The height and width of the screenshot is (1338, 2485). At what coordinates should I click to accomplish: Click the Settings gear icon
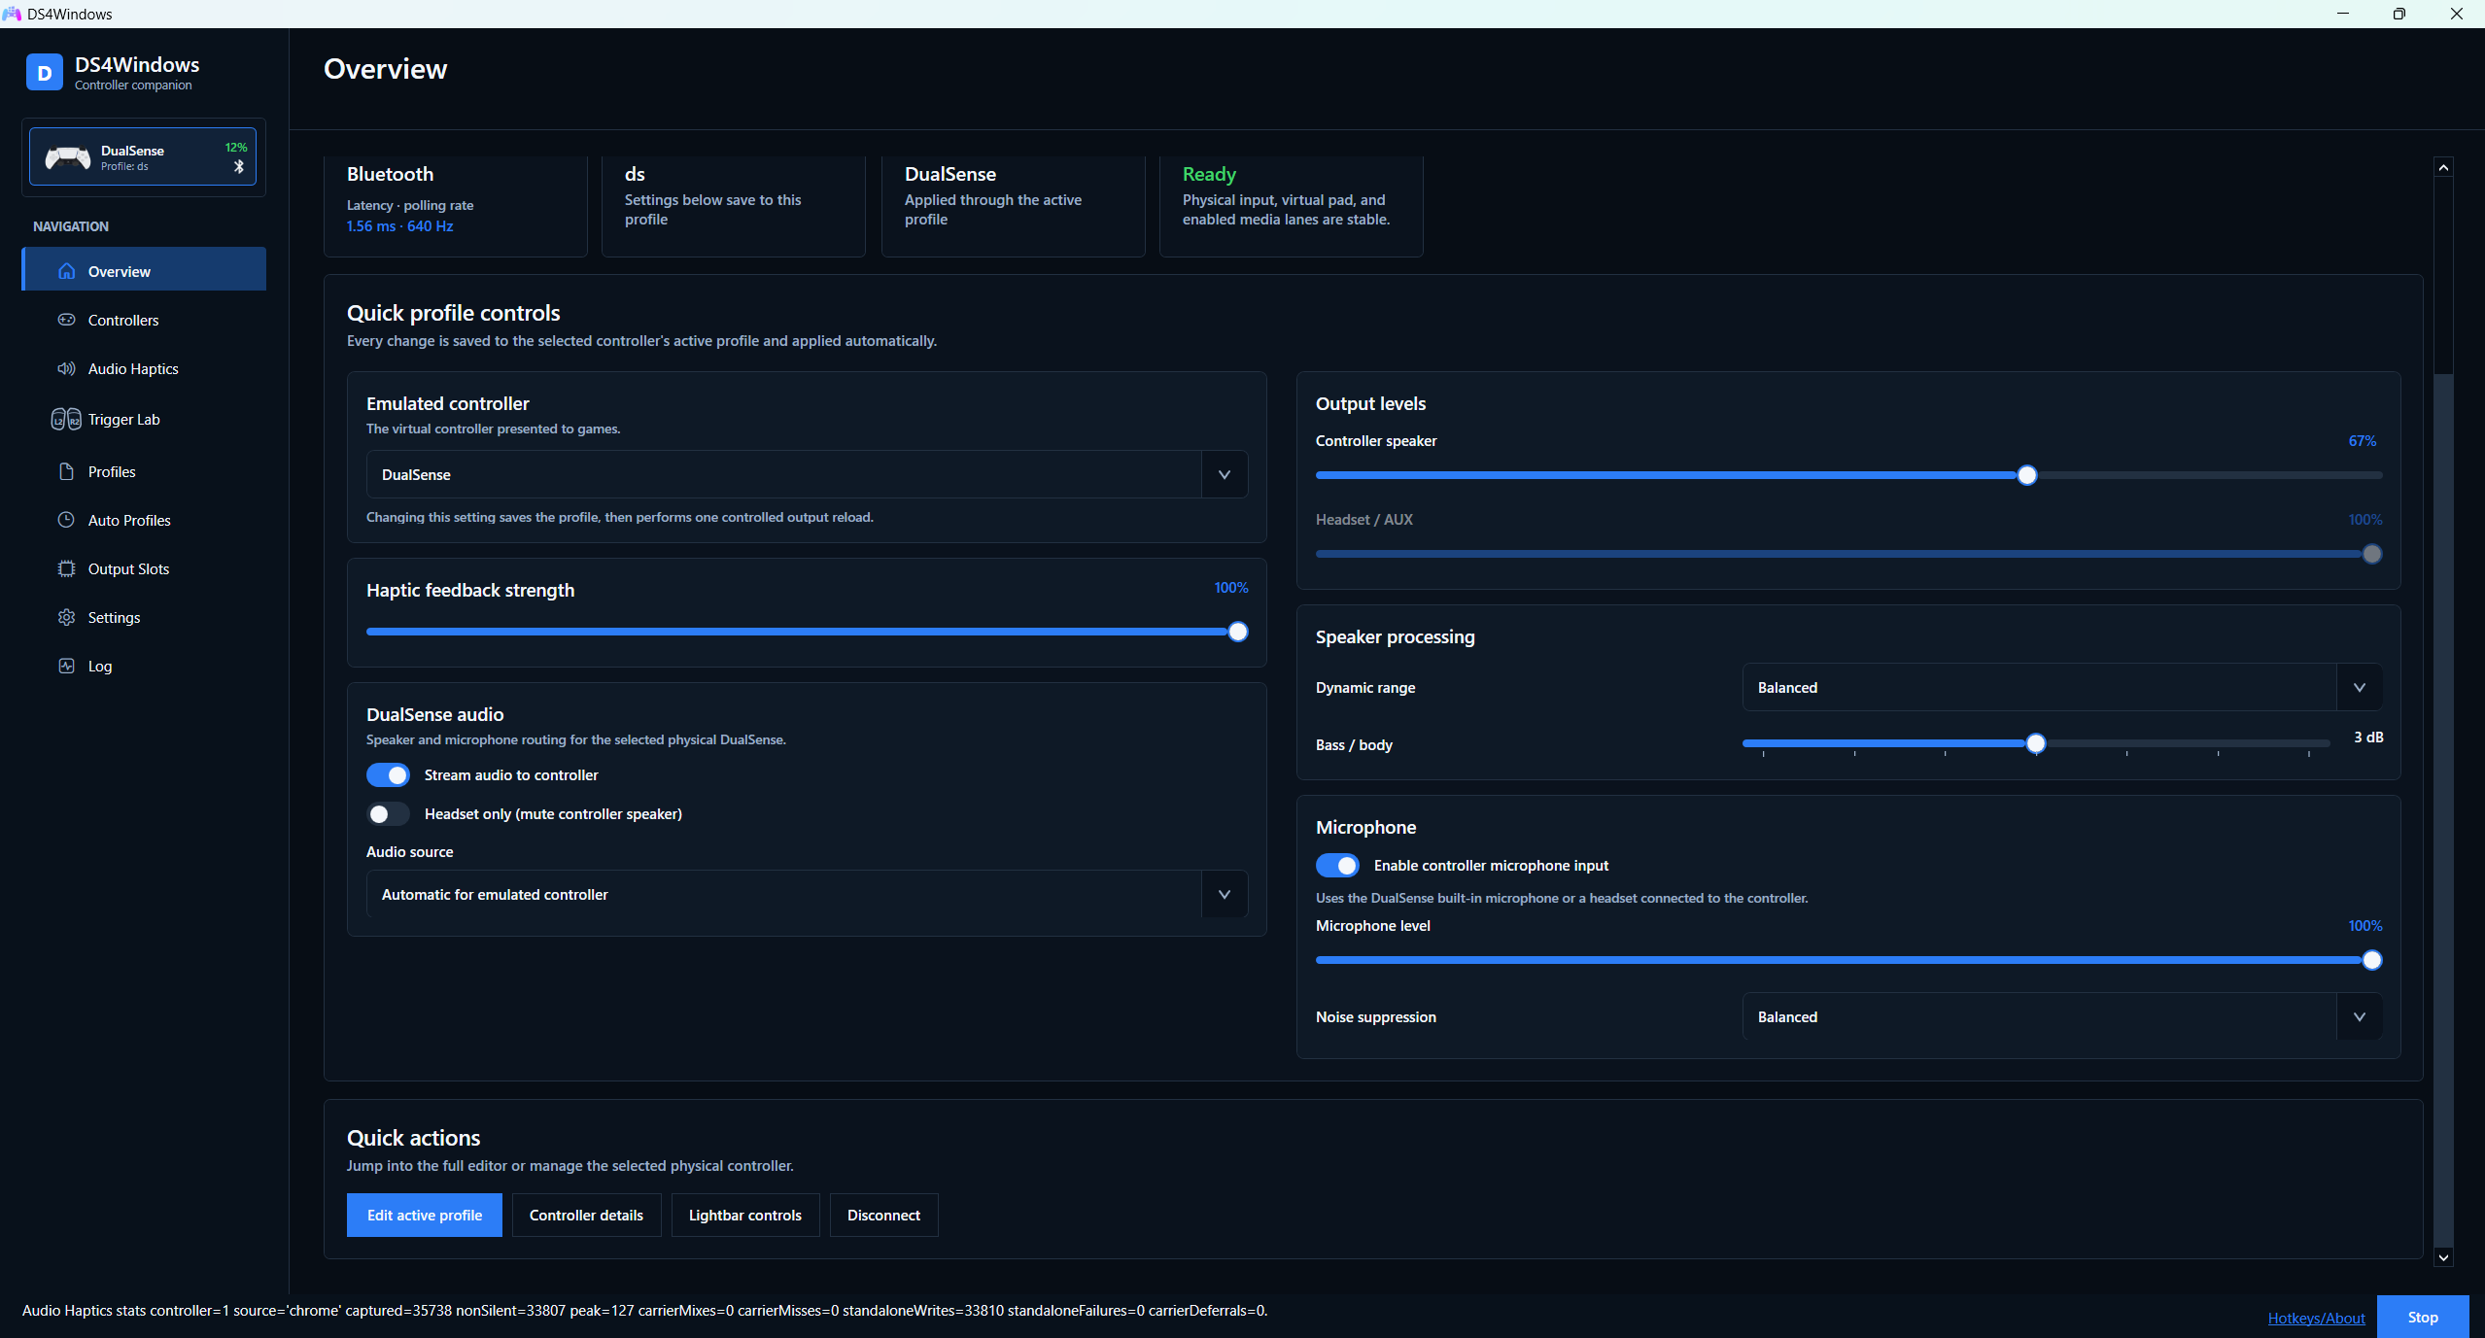point(66,617)
